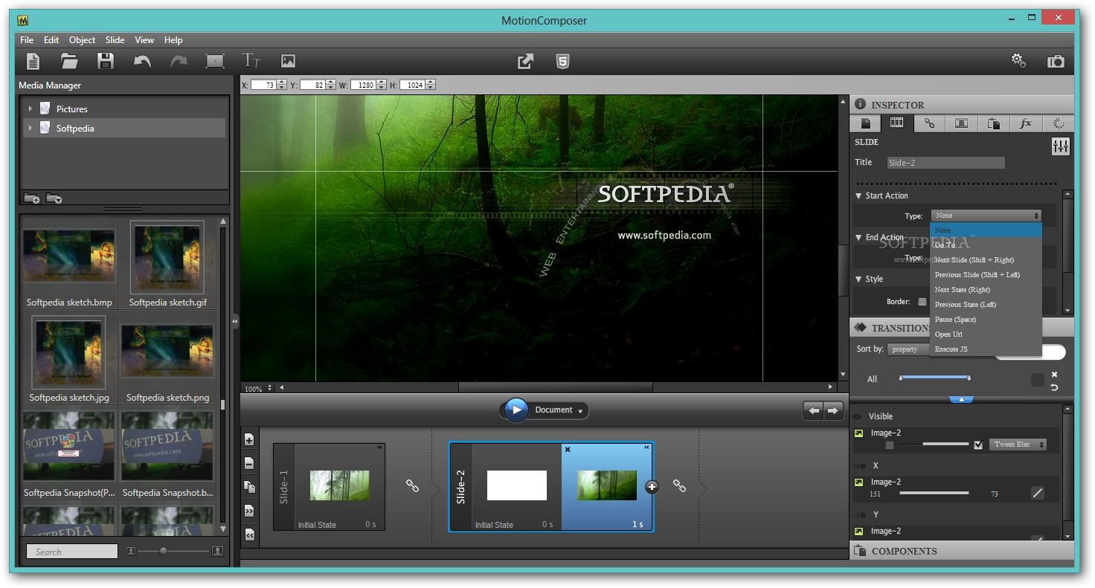Click the plus button to add state to Slide-2
Screen dimensions: 1095x588
(652, 487)
